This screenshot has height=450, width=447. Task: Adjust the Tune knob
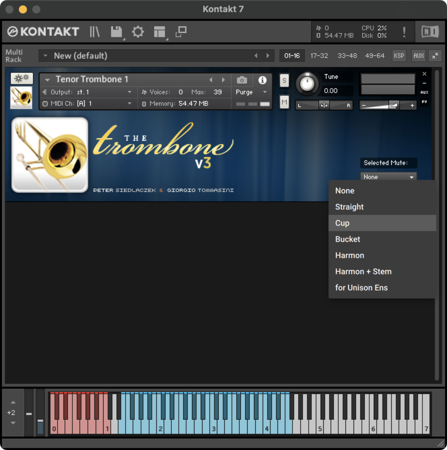(307, 84)
